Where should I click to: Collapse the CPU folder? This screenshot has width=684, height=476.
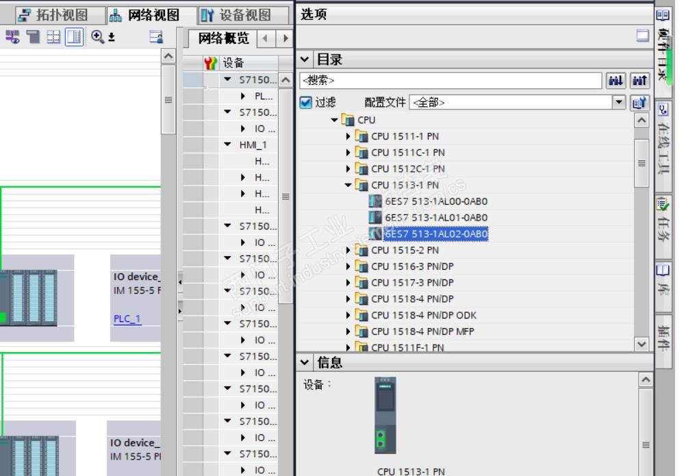[x=334, y=120]
